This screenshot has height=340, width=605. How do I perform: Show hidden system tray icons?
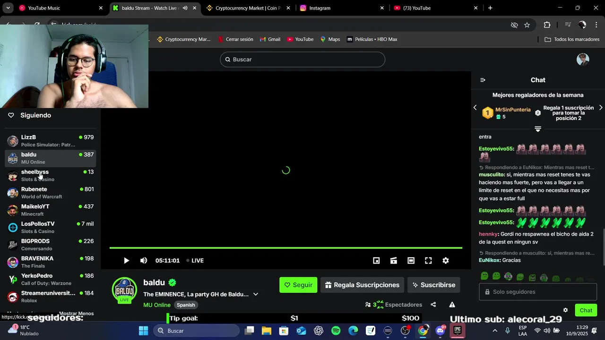[495, 331]
